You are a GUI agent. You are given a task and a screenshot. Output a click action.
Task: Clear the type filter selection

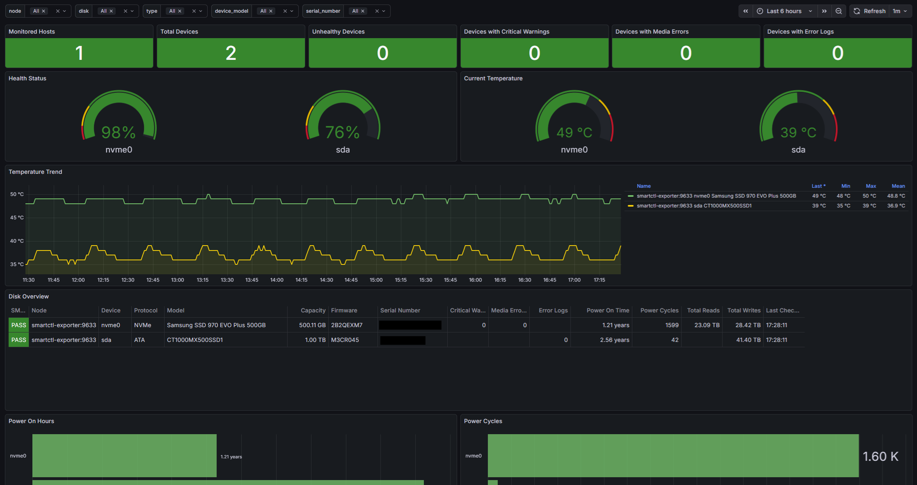point(194,11)
